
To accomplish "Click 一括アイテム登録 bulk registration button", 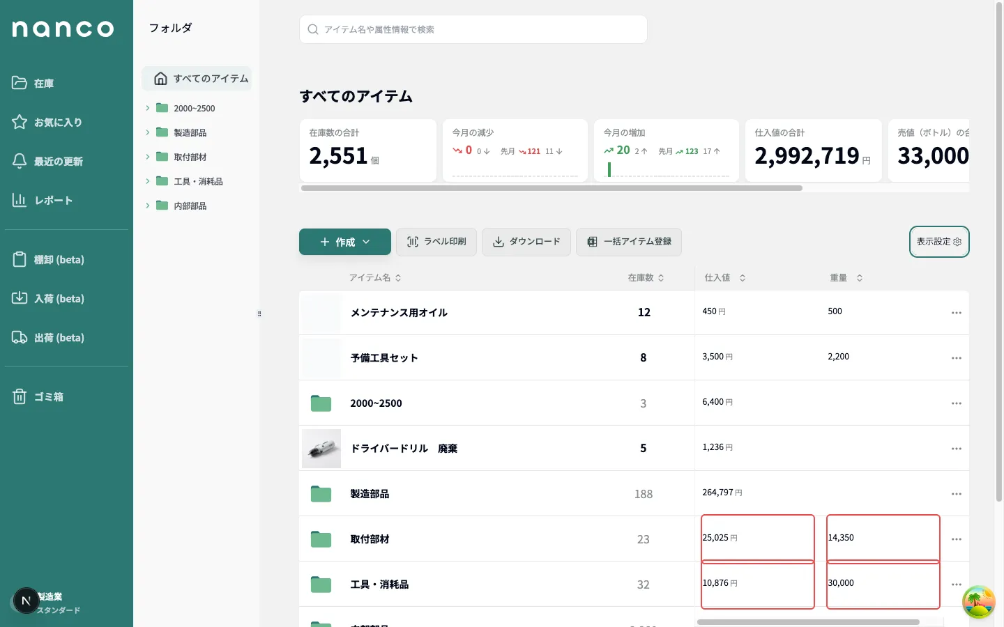I will click(629, 242).
